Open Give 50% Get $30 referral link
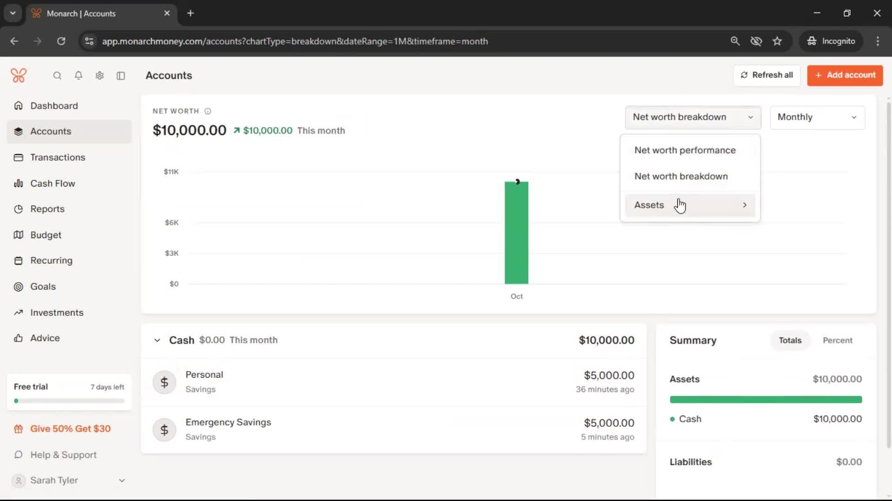Image resolution: width=892 pixels, height=501 pixels. pos(70,429)
